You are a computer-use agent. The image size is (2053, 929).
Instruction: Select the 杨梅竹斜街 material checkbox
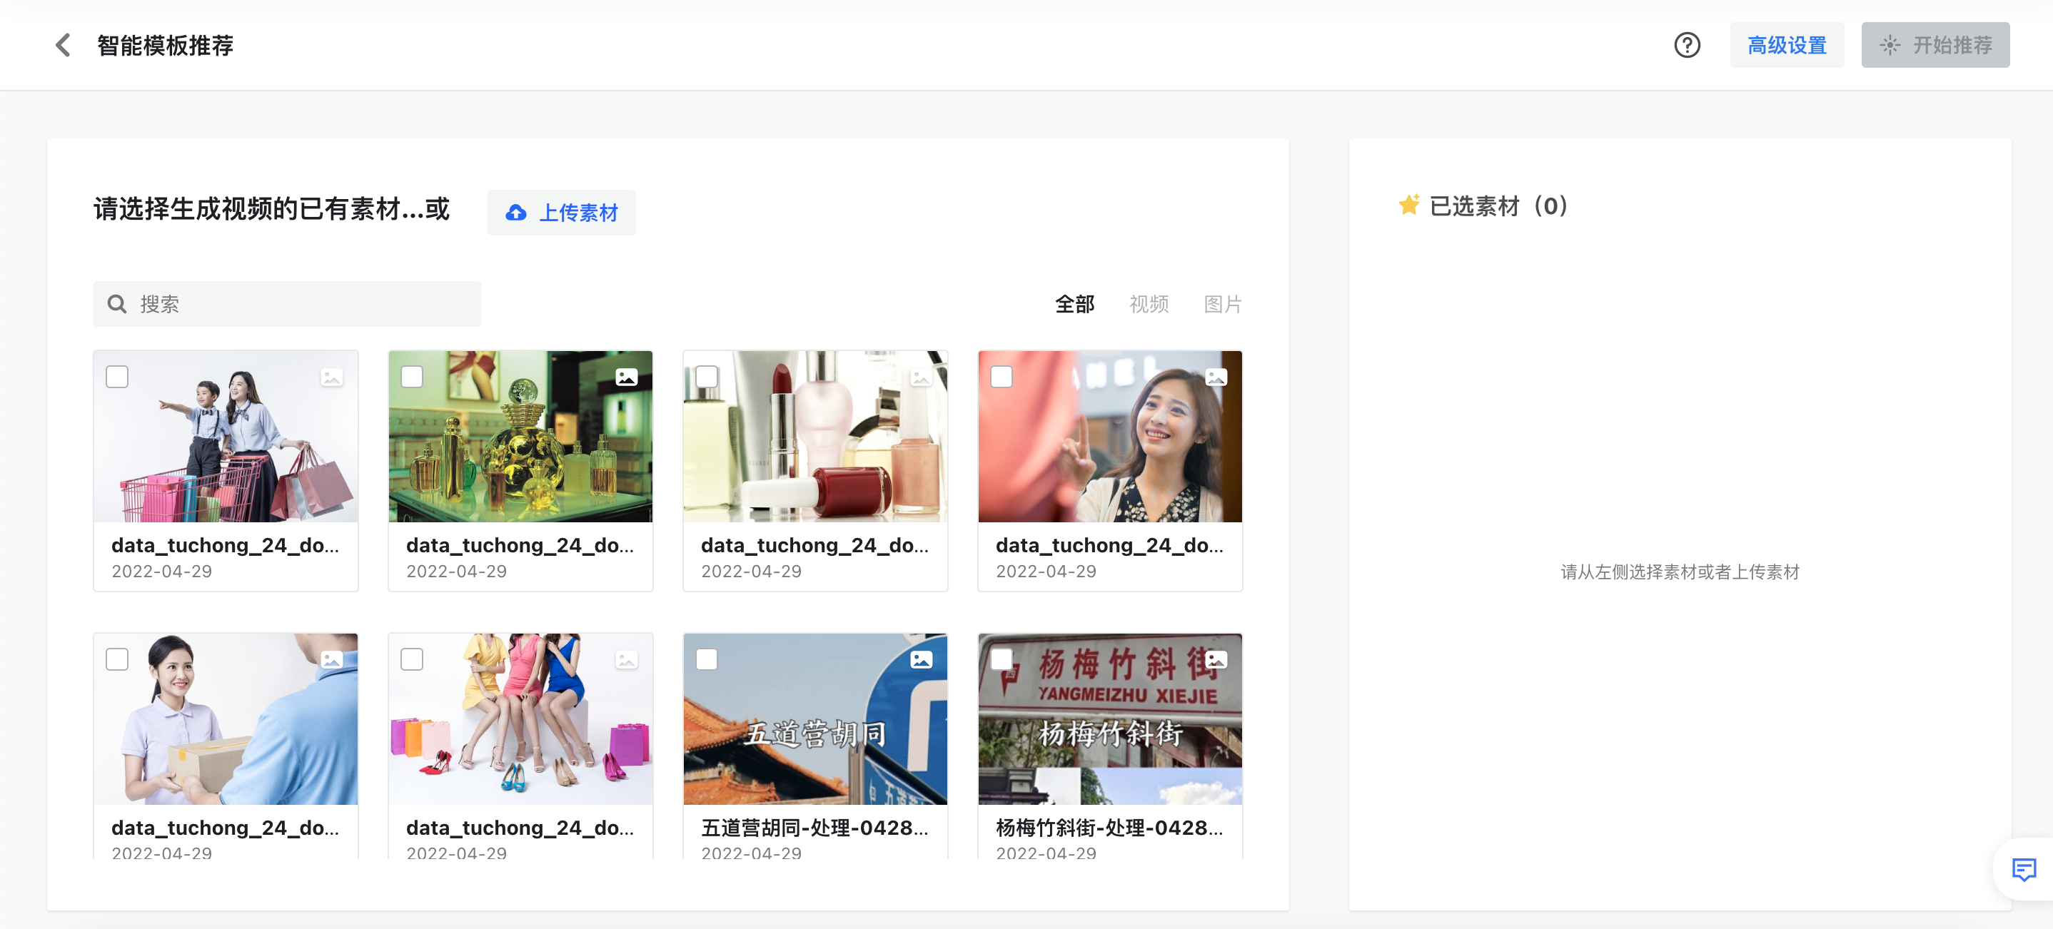pos(1002,660)
